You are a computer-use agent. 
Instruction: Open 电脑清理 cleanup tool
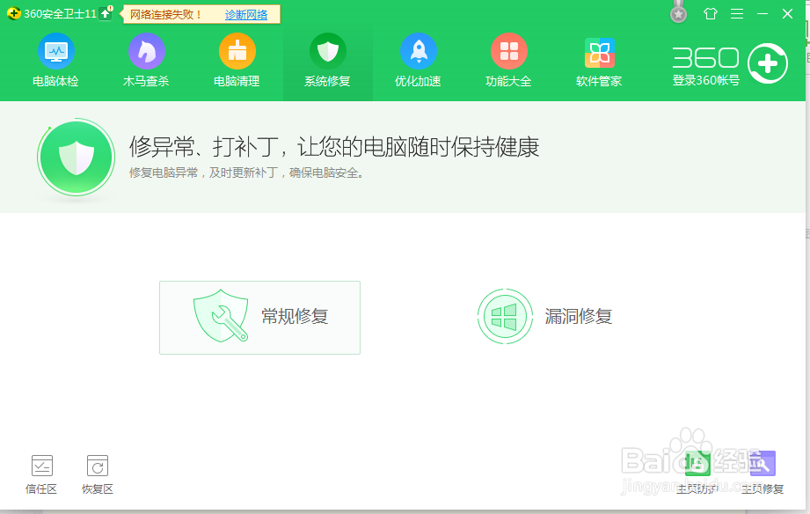237,60
